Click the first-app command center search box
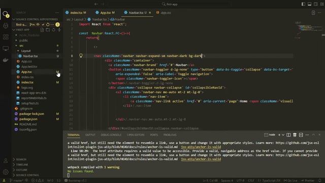The width and height of the screenshot is (325, 183). tap(170, 4)
